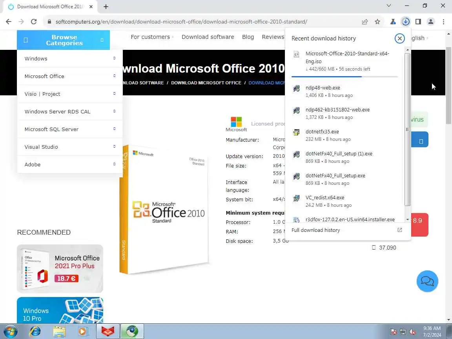The image size is (452, 339).
Task: Click the ISO download progress bar
Action: [344, 77]
